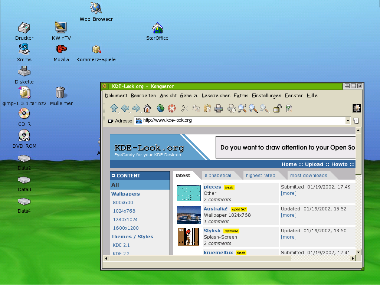Open the Hilfe menu
Image resolution: width=380 pixels, height=285 pixels.
[312, 95]
